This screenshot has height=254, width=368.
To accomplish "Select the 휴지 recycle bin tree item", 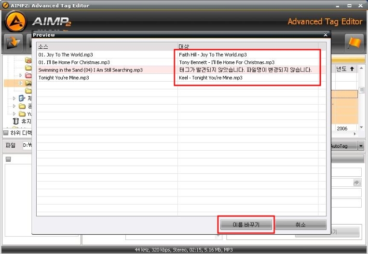I will [x=23, y=121].
